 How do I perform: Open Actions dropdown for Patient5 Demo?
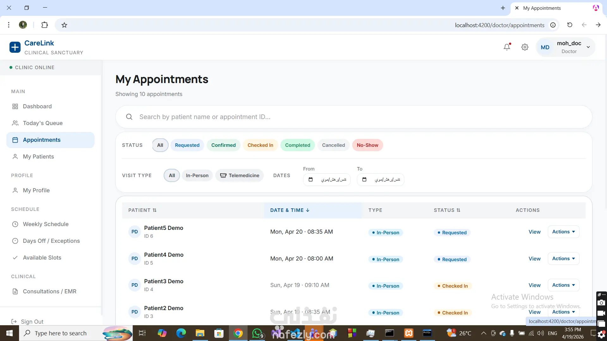click(x=563, y=232)
